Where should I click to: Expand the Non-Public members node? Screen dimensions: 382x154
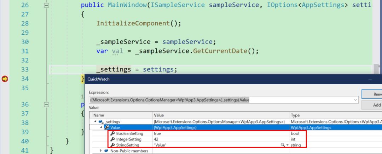(x=101, y=151)
